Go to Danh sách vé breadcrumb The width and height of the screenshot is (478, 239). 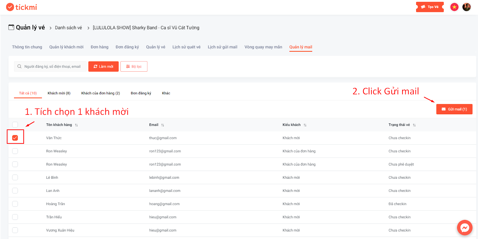(x=68, y=28)
